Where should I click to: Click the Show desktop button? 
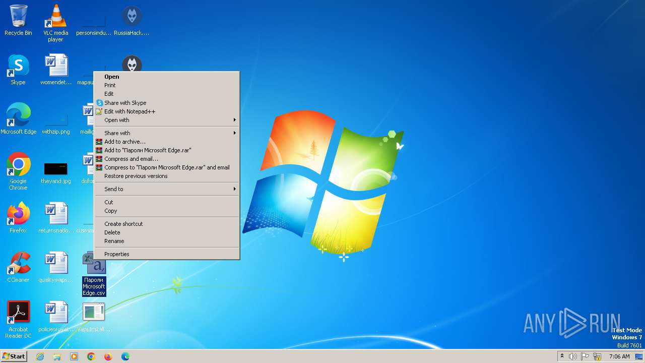(640, 356)
